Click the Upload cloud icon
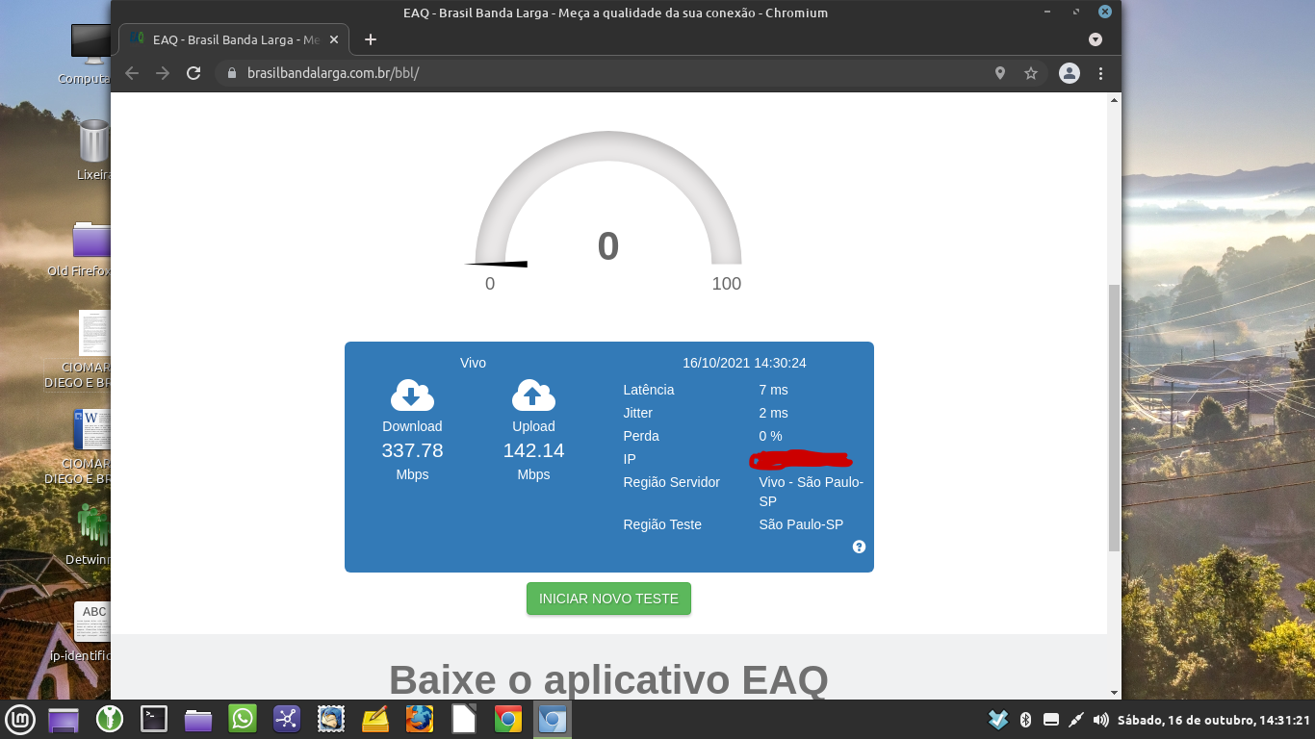1315x739 pixels. coord(533,395)
